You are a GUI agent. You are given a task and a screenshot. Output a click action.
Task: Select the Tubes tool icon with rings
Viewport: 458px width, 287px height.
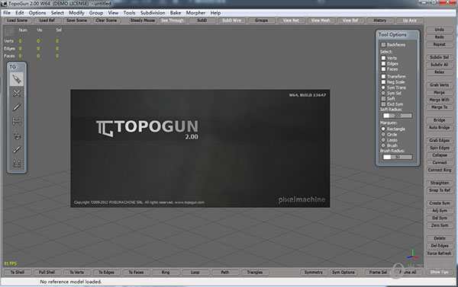[x=17, y=136]
